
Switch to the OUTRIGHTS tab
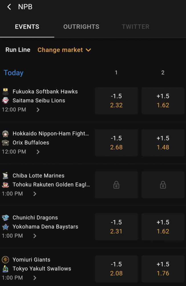click(x=81, y=27)
